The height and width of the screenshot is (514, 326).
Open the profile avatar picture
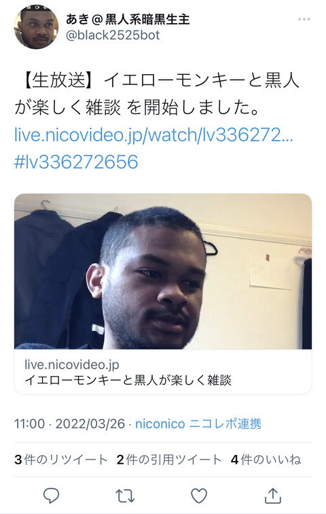[36, 27]
